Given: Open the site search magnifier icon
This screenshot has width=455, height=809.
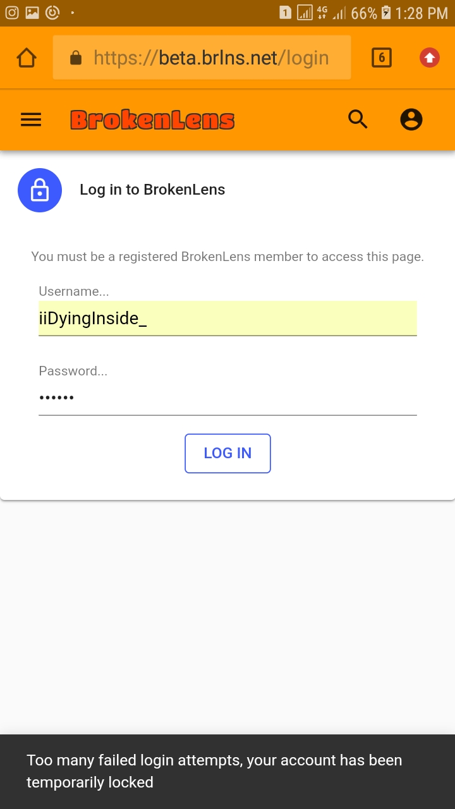Looking at the screenshot, I should (x=358, y=119).
